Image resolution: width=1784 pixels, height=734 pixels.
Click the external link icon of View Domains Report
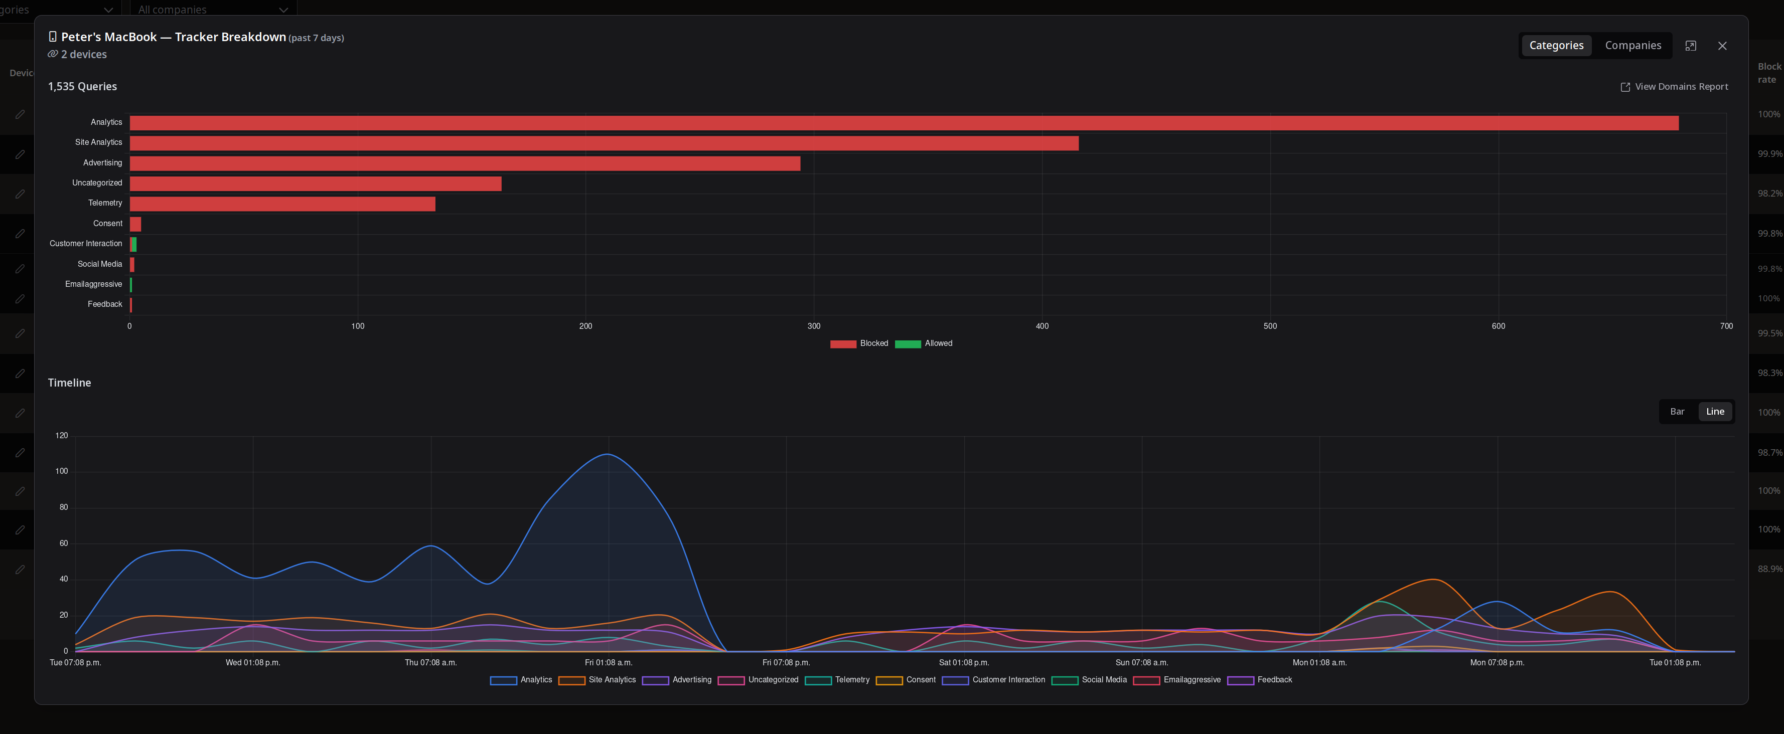point(1625,87)
